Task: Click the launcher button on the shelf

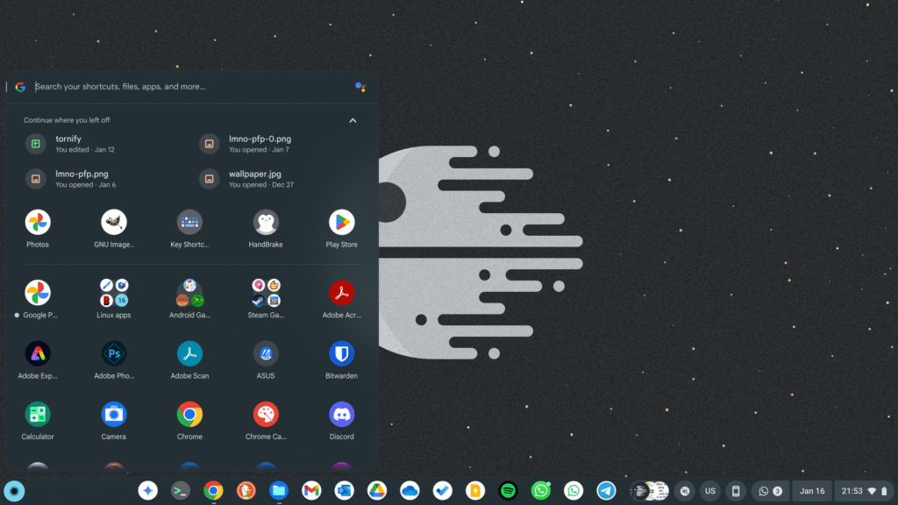Action: 14,491
